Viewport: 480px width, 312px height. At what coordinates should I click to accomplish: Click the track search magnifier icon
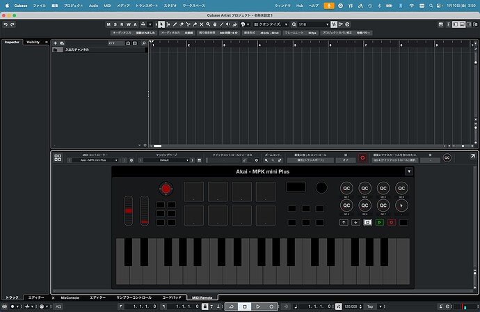(143, 43)
